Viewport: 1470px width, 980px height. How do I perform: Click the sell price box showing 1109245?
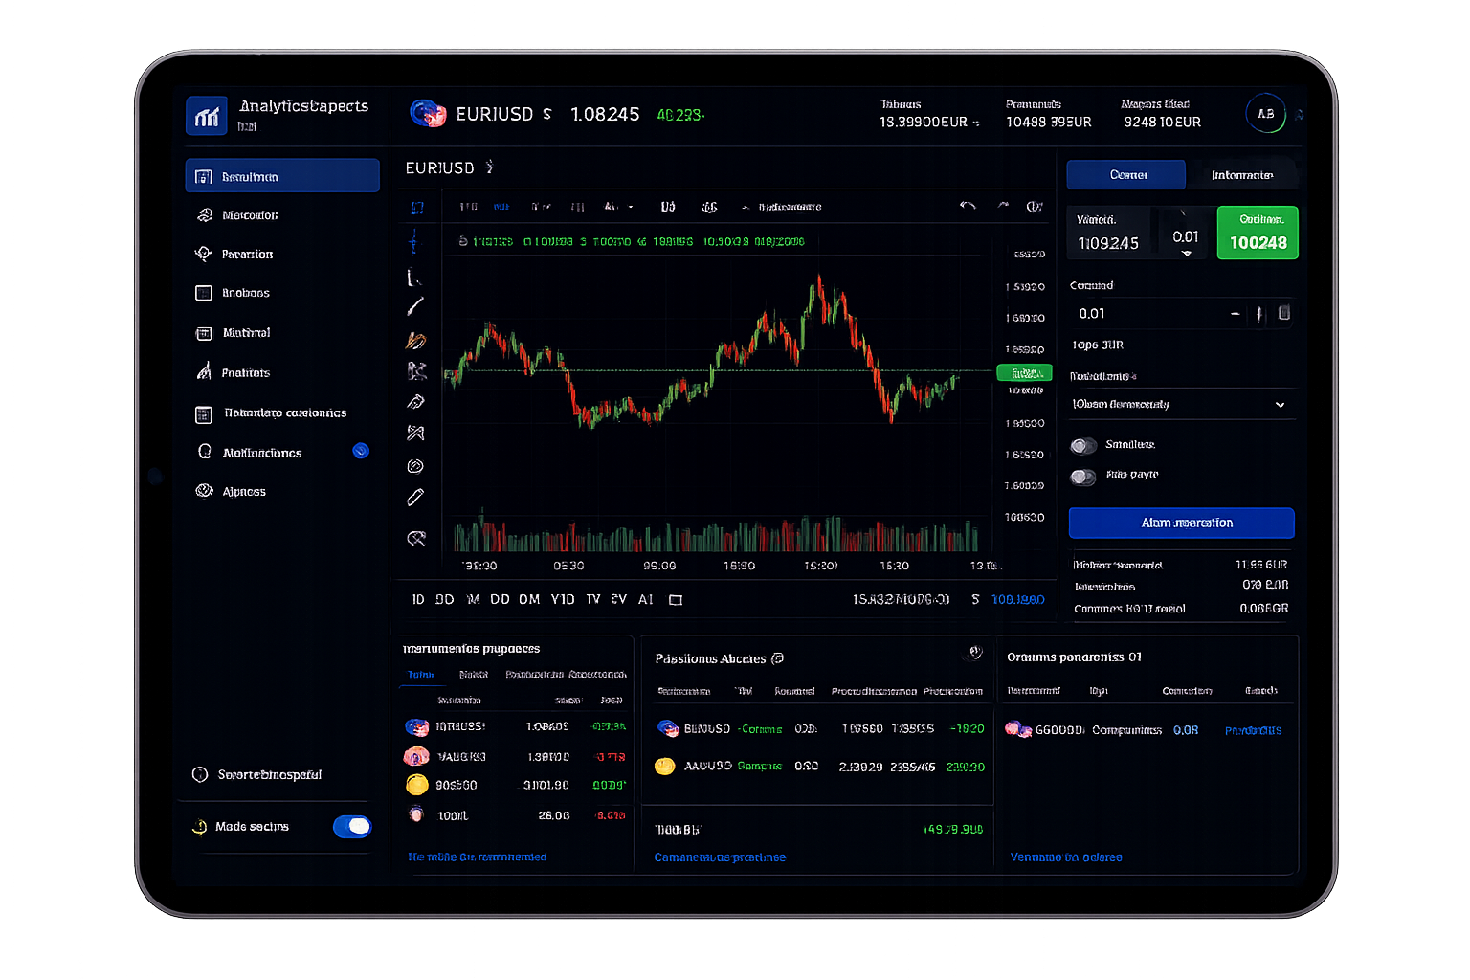1108,234
